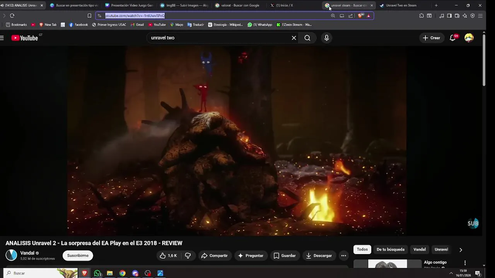This screenshot has width=495, height=278.
Task: Share the page from the address bar
Action: pos(351,16)
